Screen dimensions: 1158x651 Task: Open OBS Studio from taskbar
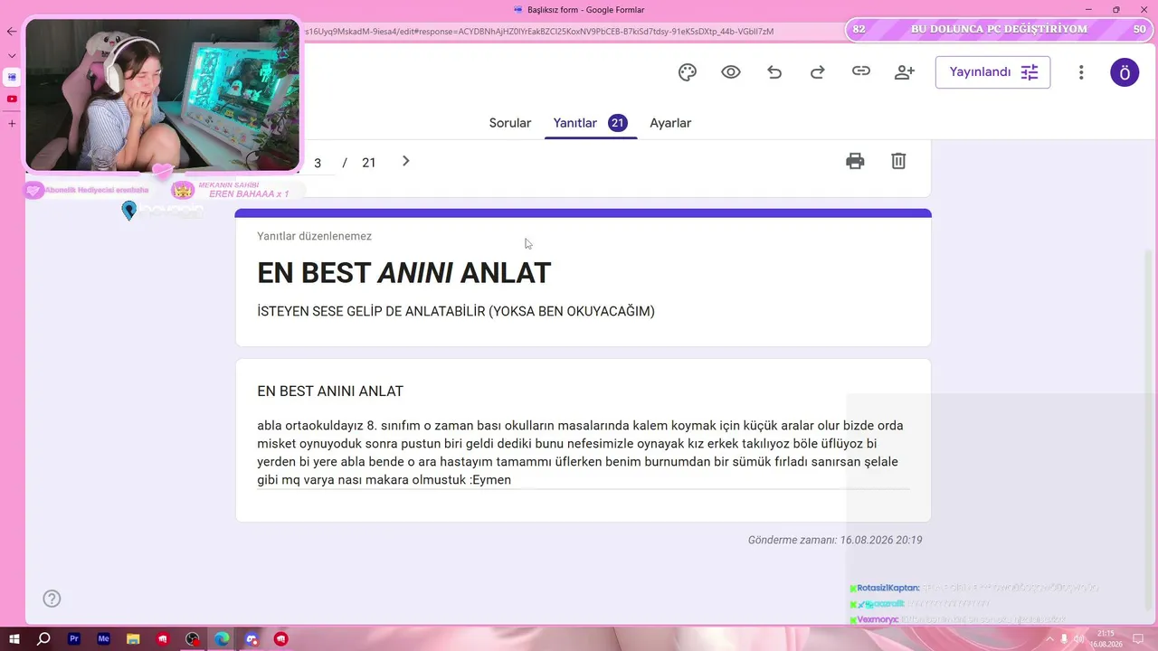[x=193, y=639]
